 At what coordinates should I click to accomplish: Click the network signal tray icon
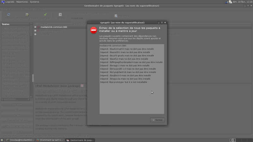pos(226,2)
